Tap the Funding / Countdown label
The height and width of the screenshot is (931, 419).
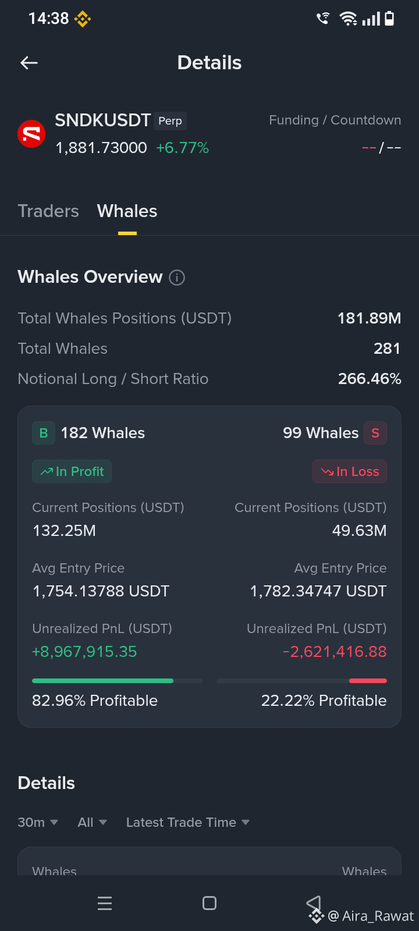click(x=335, y=120)
